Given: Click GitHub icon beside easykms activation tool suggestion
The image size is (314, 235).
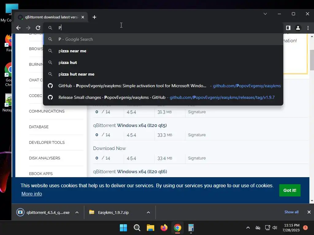Looking at the screenshot, I should pyautogui.click(x=50, y=86).
